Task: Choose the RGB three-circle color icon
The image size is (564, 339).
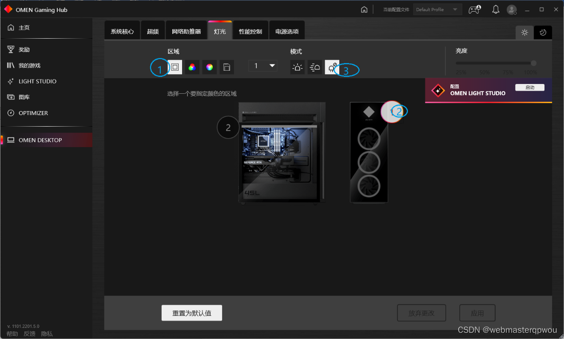Action: (192, 67)
